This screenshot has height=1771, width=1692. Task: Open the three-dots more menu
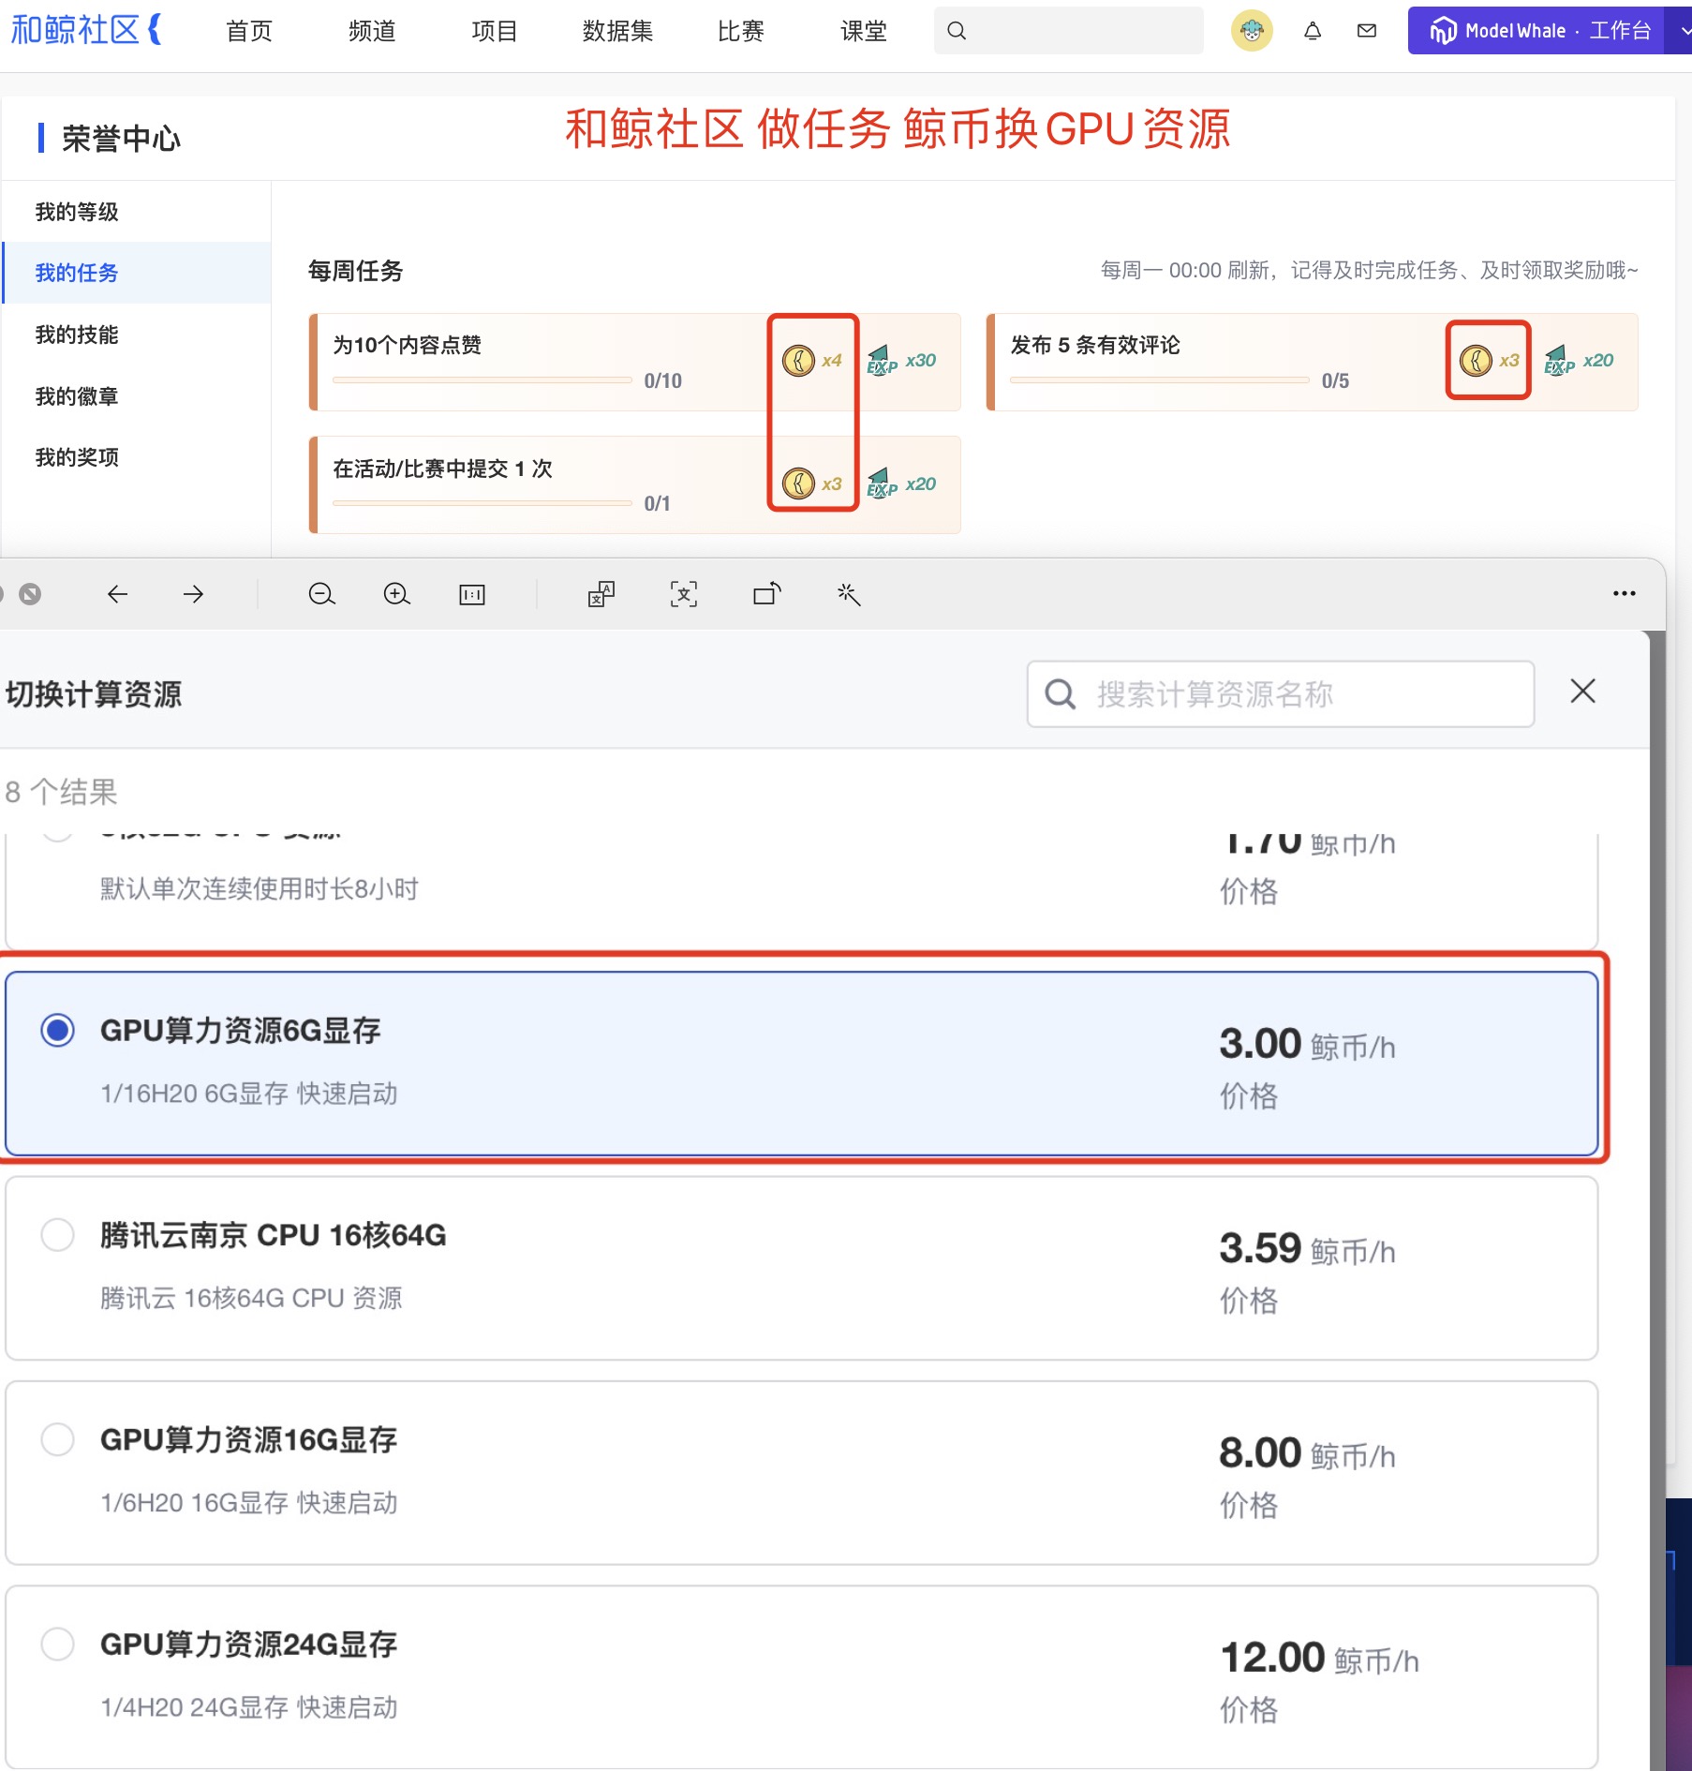click(1624, 593)
